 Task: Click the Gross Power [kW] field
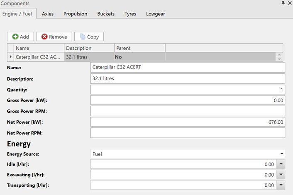(x=188, y=100)
